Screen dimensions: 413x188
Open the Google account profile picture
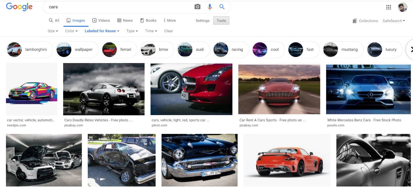coord(403,7)
